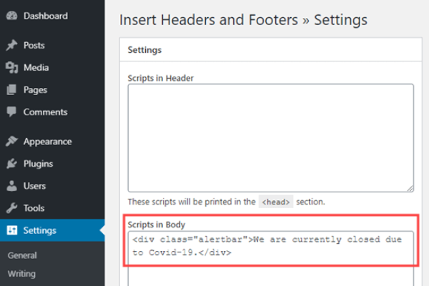Screen dimensions: 429x286
Task: Click the Users person icon
Action: [11, 186]
